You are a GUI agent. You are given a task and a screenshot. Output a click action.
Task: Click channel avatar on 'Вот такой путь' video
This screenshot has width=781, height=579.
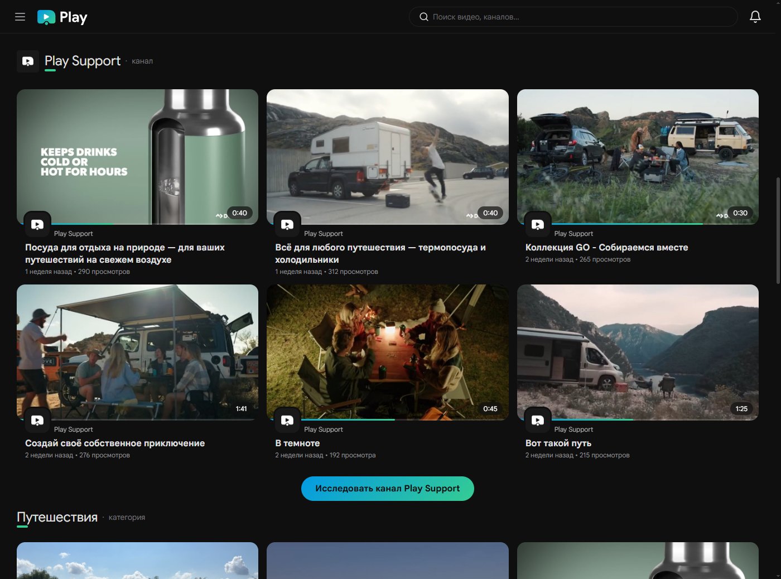click(x=538, y=421)
